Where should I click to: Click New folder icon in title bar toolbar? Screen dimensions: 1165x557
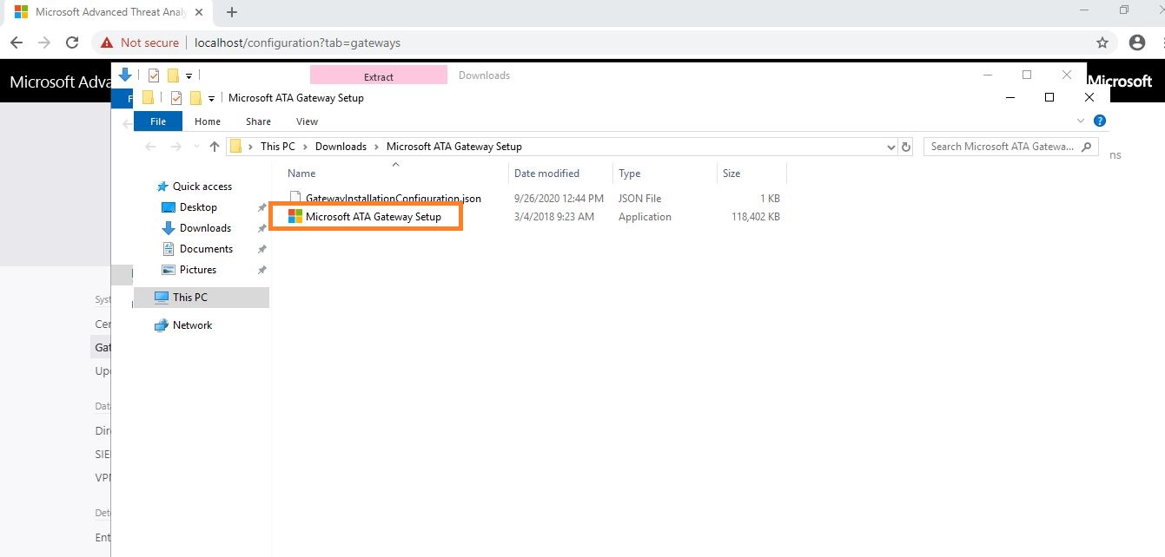(195, 98)
